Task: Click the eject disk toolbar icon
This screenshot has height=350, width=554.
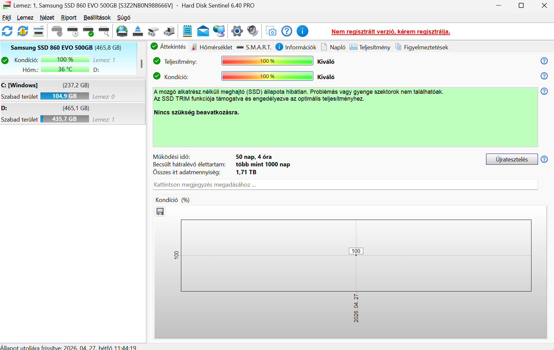Action: click(138, 31)
